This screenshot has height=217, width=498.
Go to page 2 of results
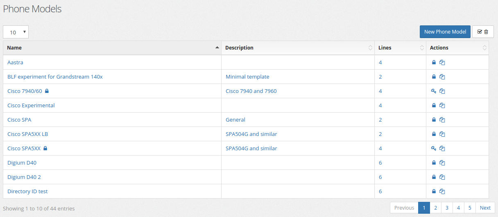pos(435,208)
